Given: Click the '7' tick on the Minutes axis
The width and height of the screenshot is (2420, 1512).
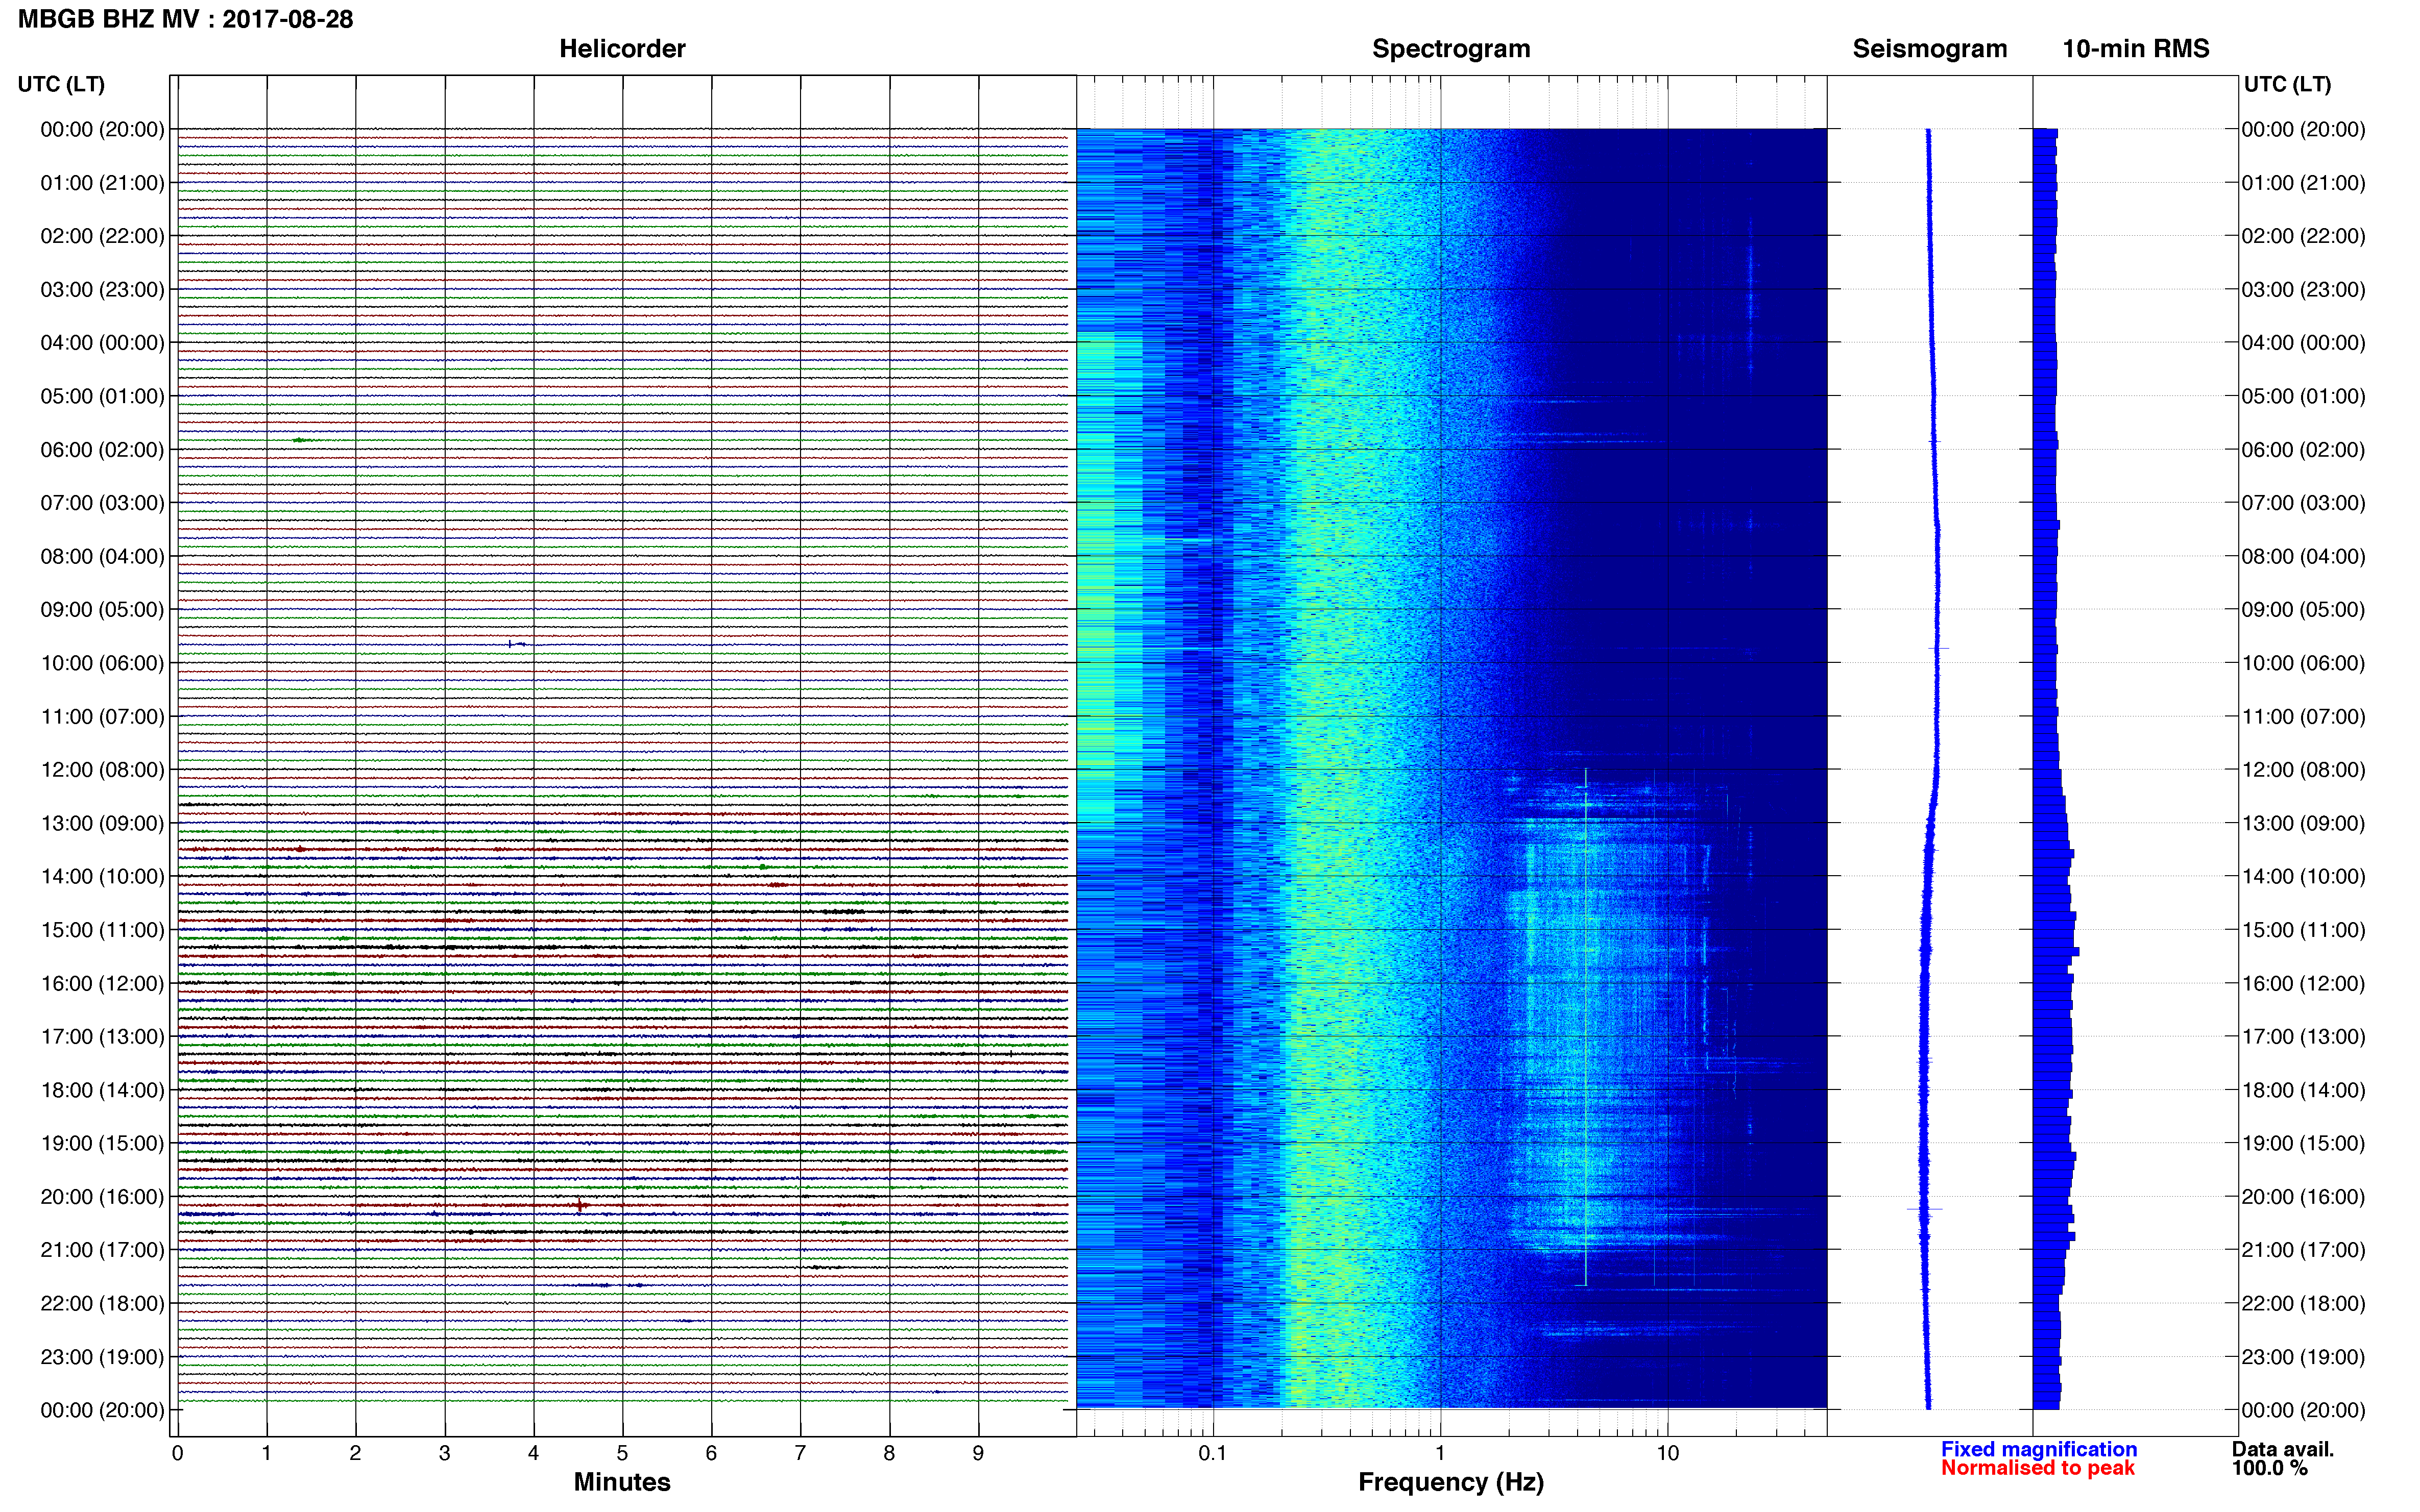Looking at the screenshot, I should coord(801,1454).
